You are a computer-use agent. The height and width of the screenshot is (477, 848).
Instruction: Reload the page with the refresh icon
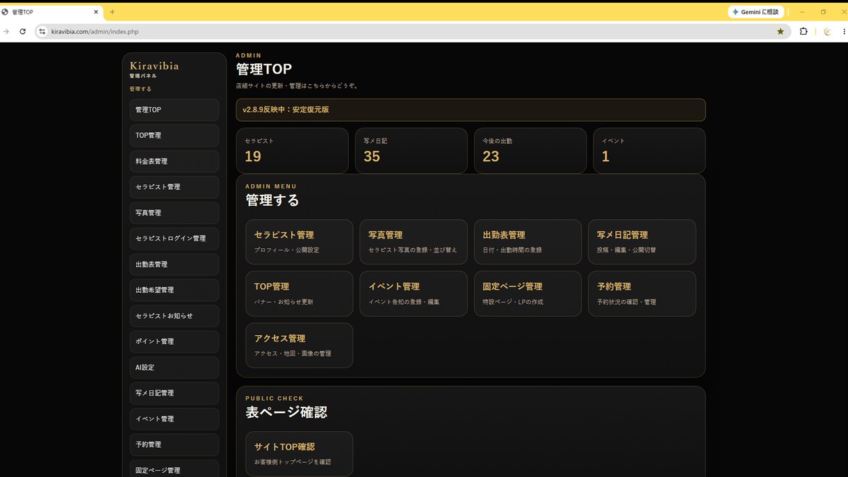(x=22, y=31)
